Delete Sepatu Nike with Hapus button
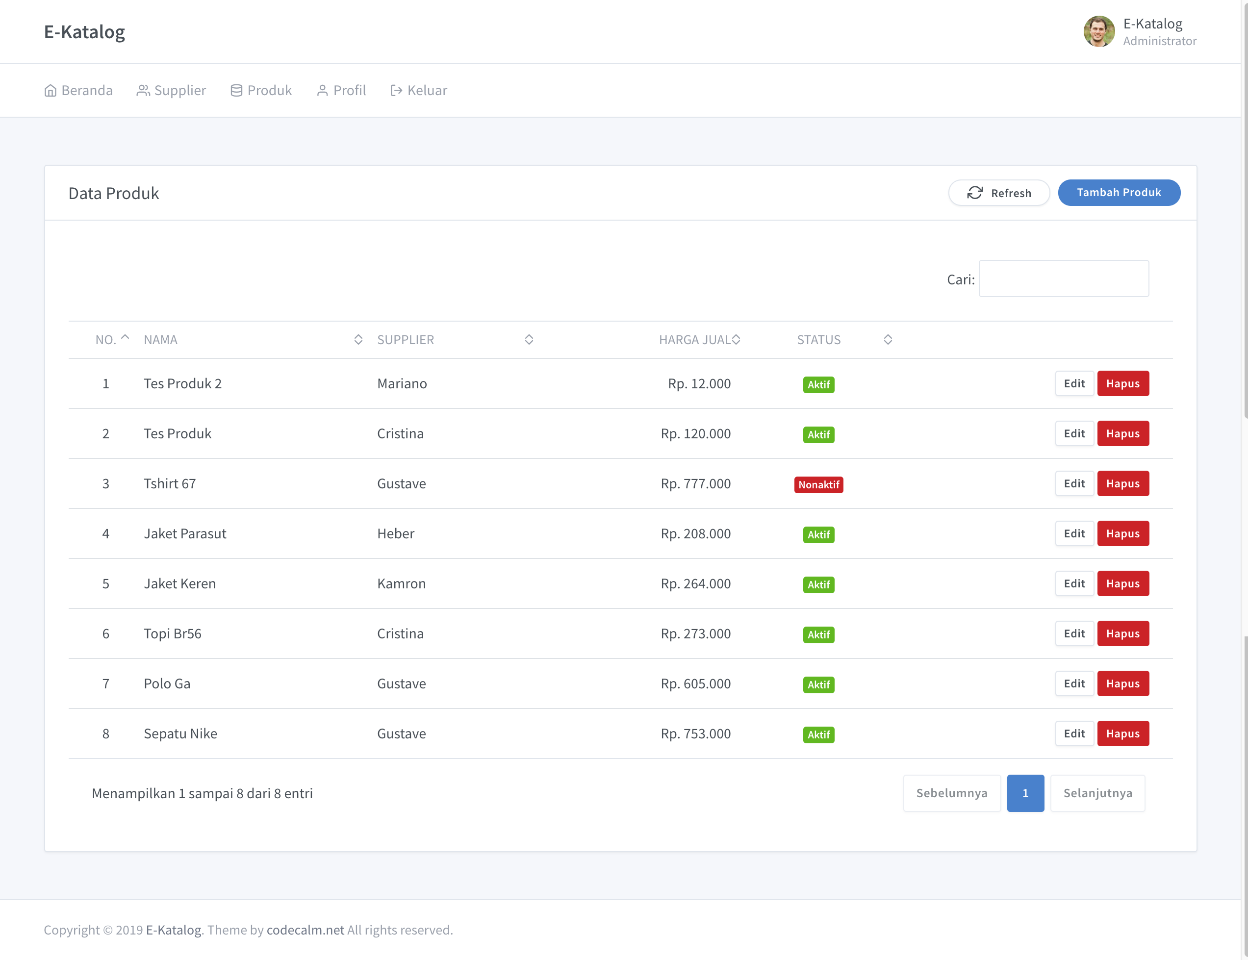The image size is (1248, 960). tap(1122, 733)
